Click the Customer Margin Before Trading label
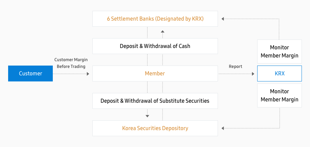Image resolution: width=310 pixels, height=147 pixels. pyautogui.click(x=71, y=63)
